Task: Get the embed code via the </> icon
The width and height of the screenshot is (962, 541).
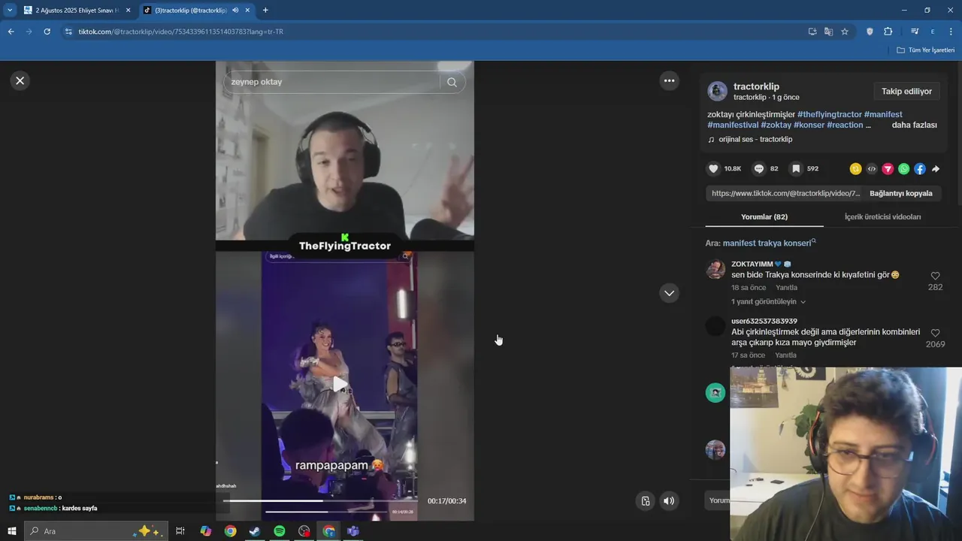Action: click(x=872, y=169)
